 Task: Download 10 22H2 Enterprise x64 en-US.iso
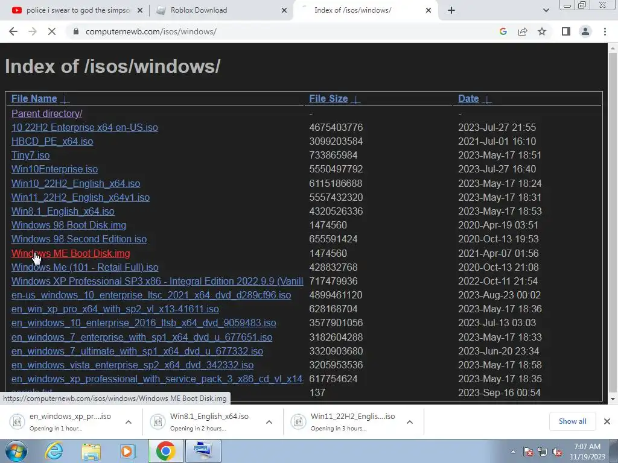click(84, 128)
